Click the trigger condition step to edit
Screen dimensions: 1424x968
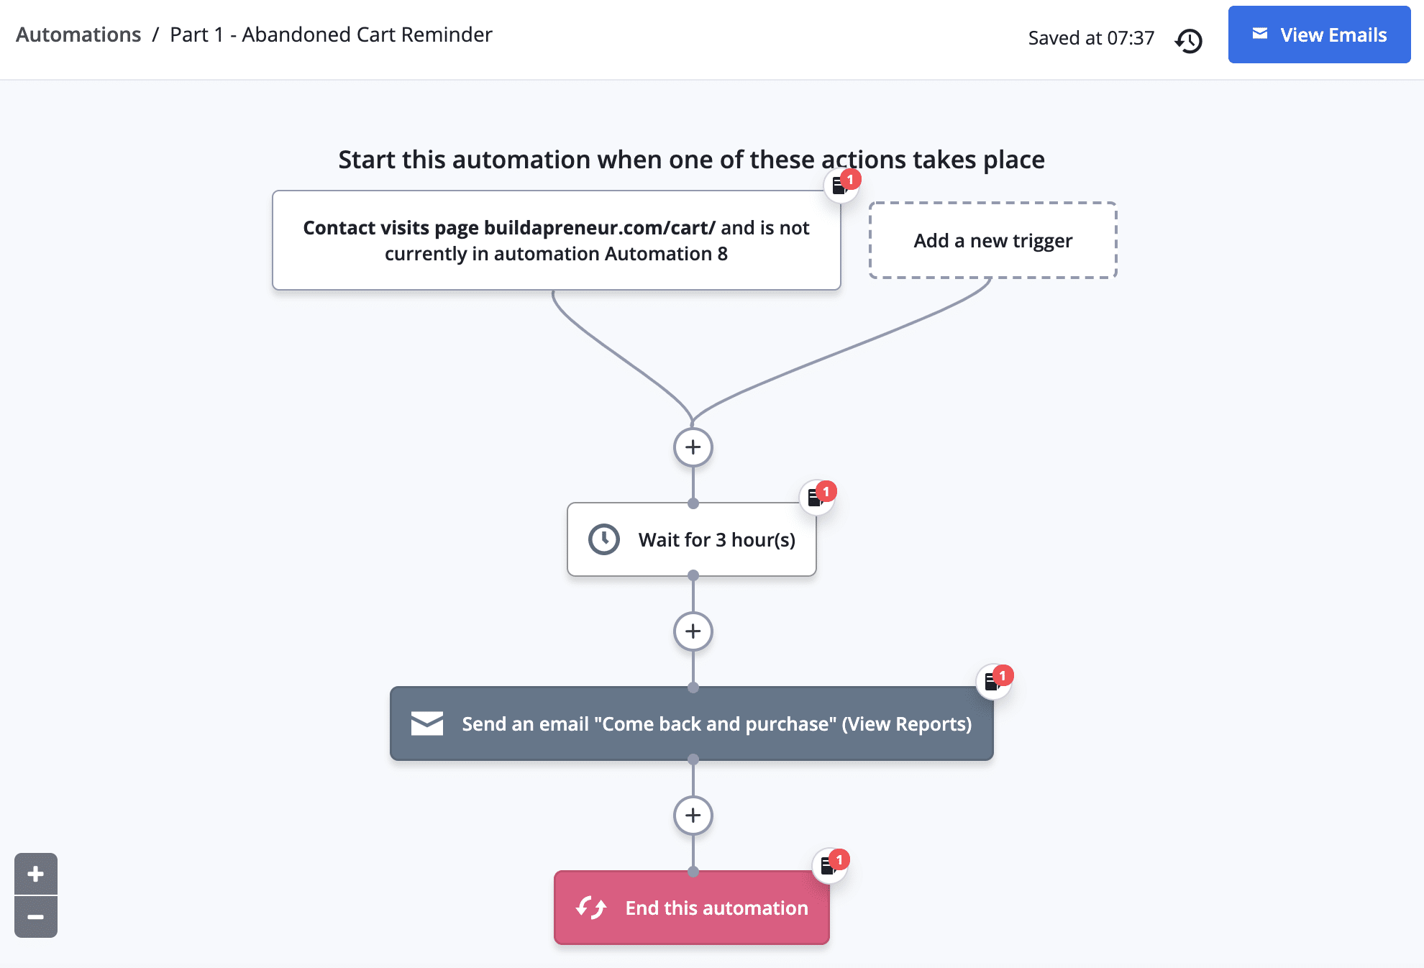[x=554, y=239]
